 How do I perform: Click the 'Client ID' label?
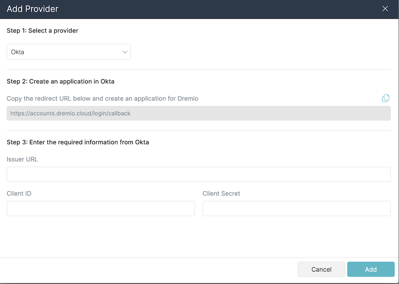(x=19, y=193)
